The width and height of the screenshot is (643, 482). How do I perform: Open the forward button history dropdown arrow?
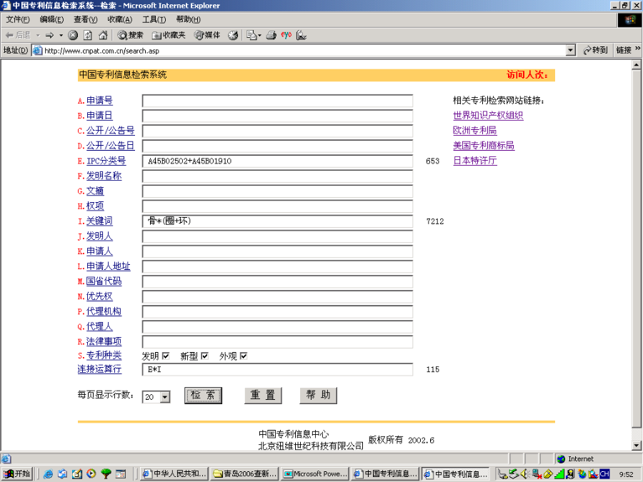(61, 35)
